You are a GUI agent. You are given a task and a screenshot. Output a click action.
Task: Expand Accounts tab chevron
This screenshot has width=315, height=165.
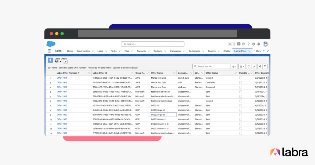pyautogui.click(x=149, y=51)
